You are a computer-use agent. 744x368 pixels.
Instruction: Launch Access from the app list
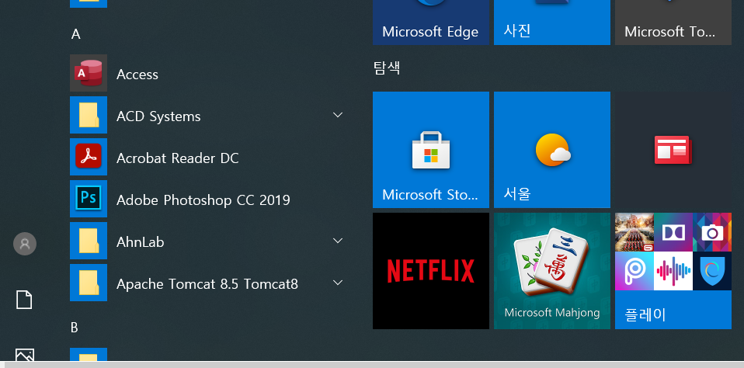pyautogui.click(x=207, y=74)
